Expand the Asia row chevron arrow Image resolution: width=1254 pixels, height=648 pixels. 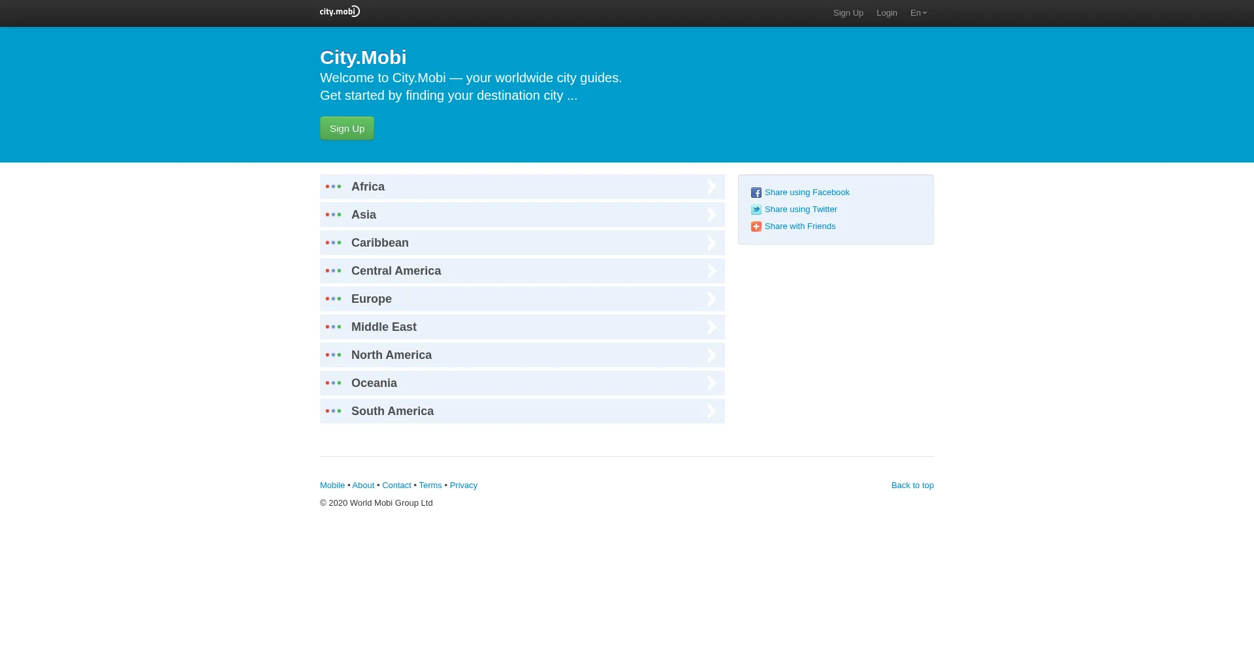click(x=712, y=215)
